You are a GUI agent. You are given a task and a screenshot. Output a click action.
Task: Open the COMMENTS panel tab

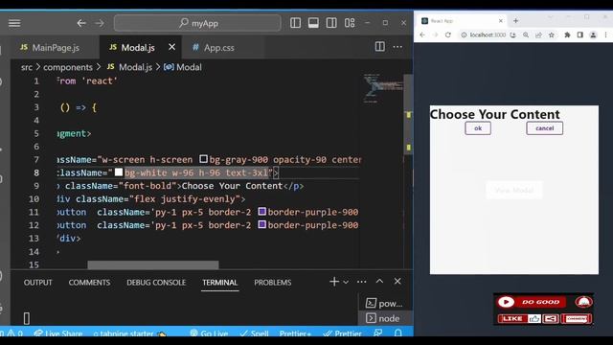pyautogui.click(x=89, y=283)
